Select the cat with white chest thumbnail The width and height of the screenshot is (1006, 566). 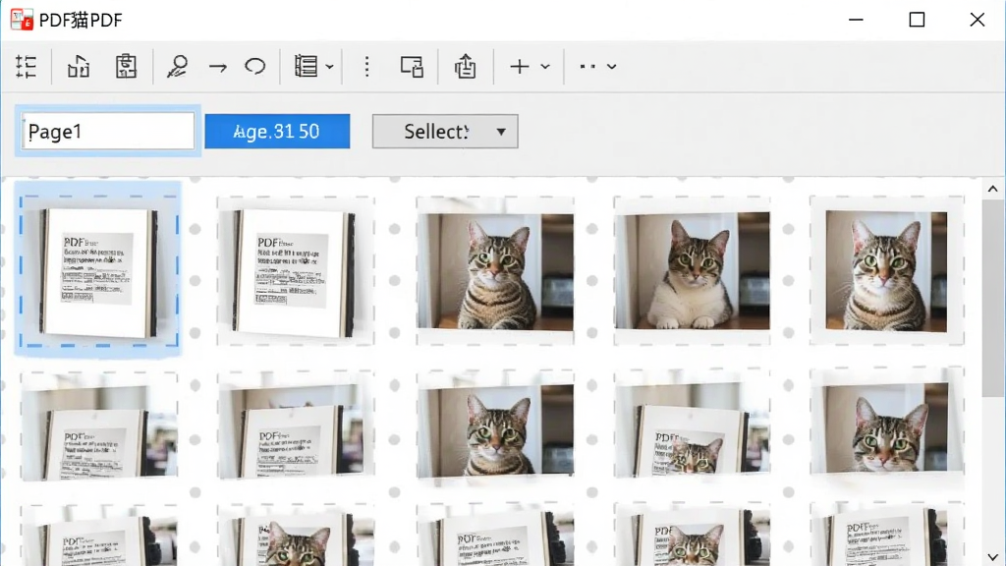click(x=692, y=271)
